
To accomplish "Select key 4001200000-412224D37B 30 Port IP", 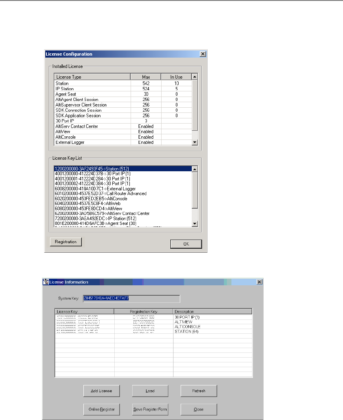I will click(123, 174).
